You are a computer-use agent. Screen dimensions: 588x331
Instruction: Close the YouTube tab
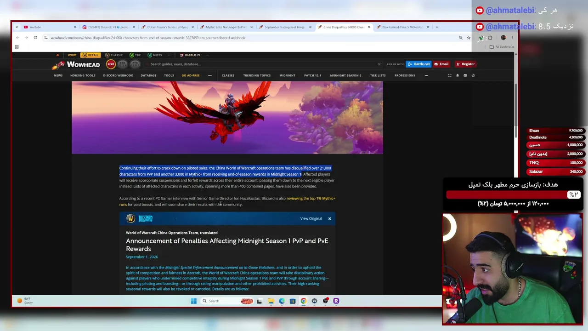click(75, 27)
